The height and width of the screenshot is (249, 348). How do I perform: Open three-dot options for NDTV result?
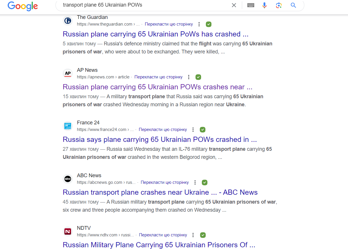click(193, 235)
